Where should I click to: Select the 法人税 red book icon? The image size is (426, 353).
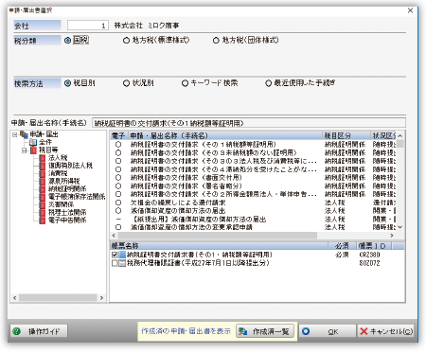point(43,157)
